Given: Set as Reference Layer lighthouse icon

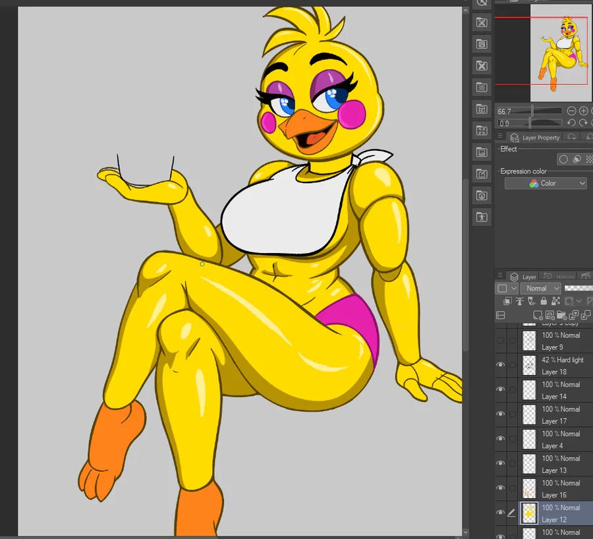Looking at the screenshot, I should [520, 301].
